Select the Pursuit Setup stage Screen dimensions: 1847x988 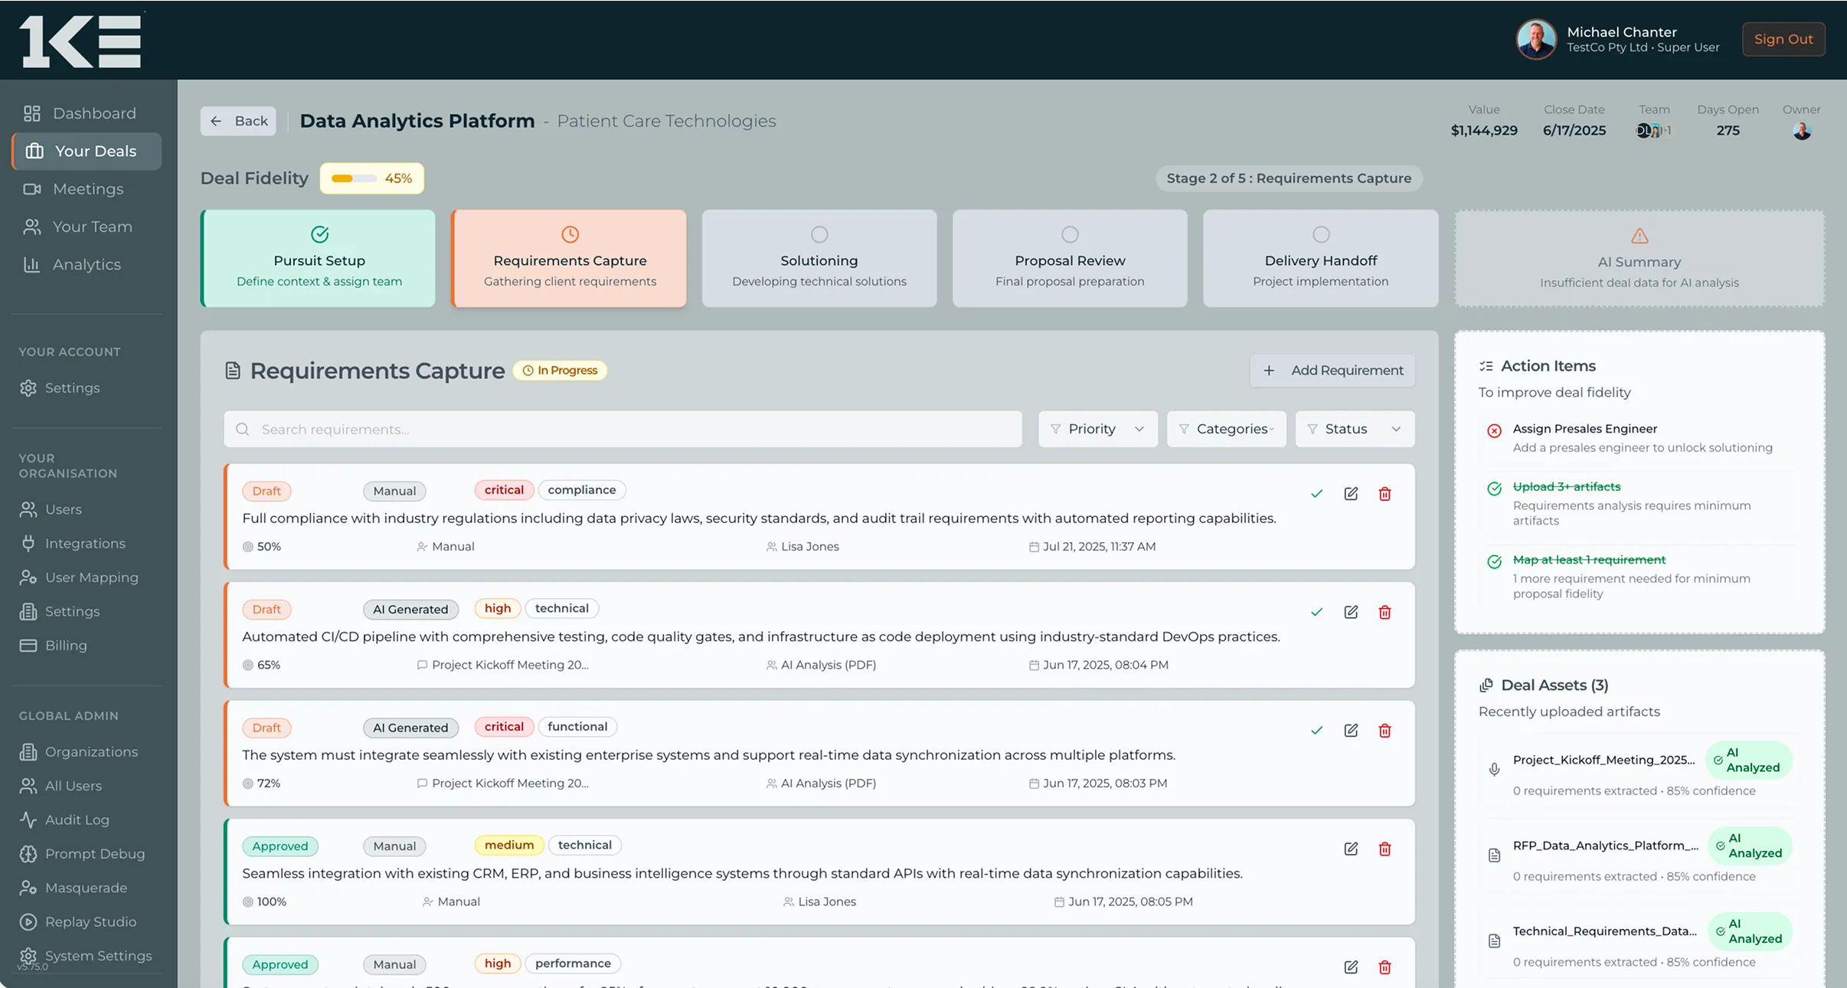pyautogui.click(x=319, y=259)
